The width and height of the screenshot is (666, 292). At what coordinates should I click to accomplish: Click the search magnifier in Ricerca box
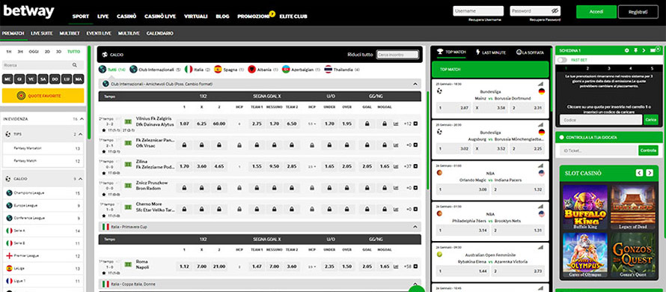pyautogui.click(x=75, y=65)
